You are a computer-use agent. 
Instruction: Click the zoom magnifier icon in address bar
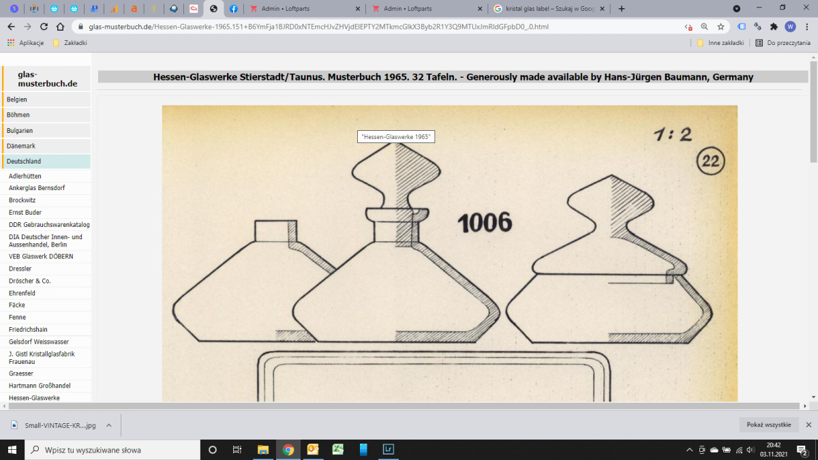coord(704,27)
